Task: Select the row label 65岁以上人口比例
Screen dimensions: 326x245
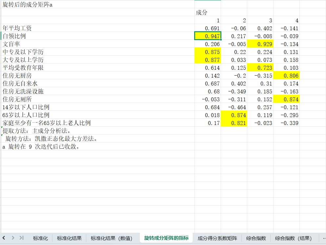Action: 98,115
